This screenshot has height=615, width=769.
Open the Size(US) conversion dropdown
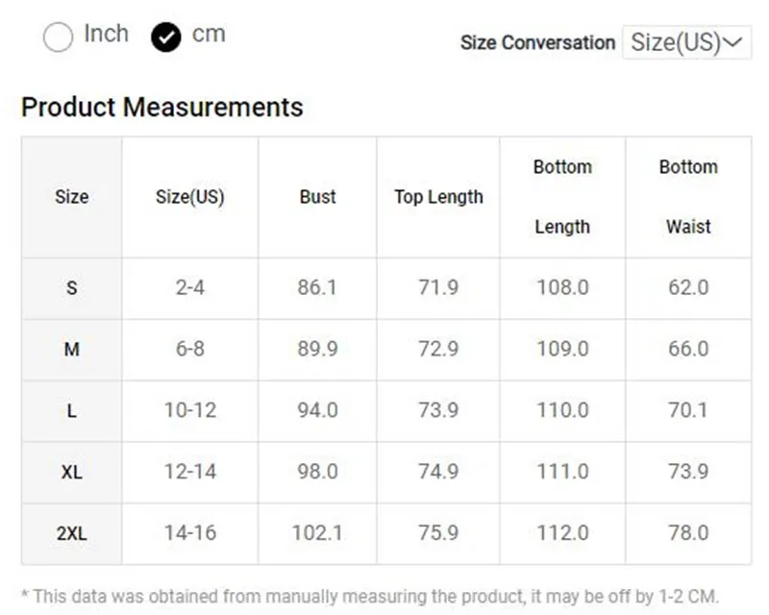click(x=686, y=42)
